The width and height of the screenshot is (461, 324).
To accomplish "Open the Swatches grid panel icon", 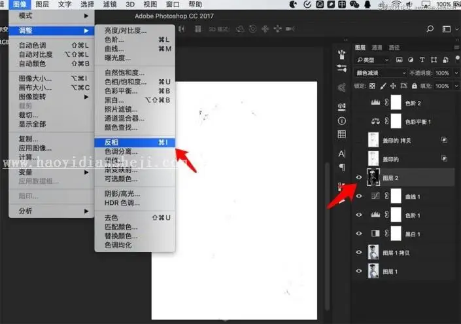I will [341, 134].
